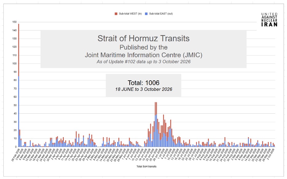
Task: Click 'Joint Maritime Information Centre (JMIC)' text
Action: tap(143, 55)
